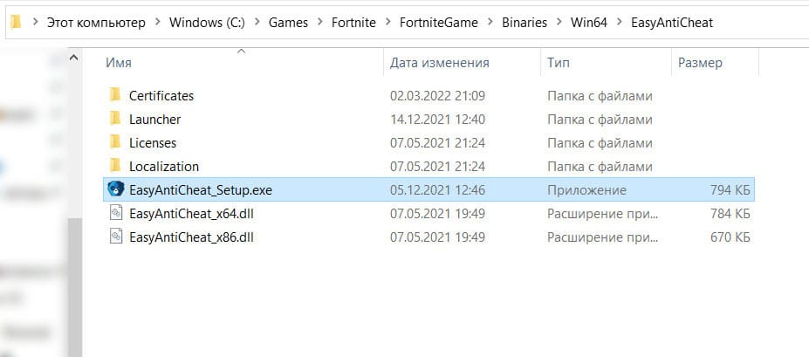Click the folder icon in the address bar
The width and height of the screenshot is (809, 357).
point(15,22)
